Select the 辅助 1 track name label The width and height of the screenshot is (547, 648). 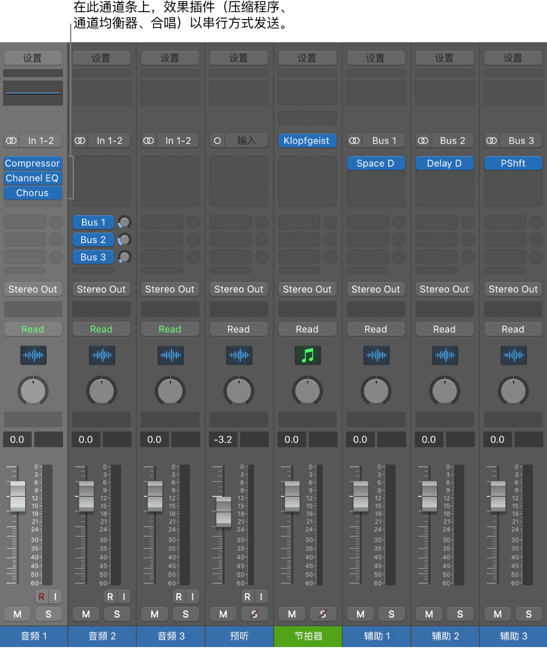pyautogui.click(x=377, y=636)
